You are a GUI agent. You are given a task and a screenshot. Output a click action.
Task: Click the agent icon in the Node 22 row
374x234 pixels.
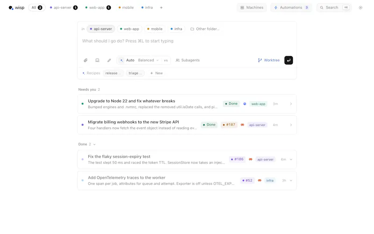245,104
